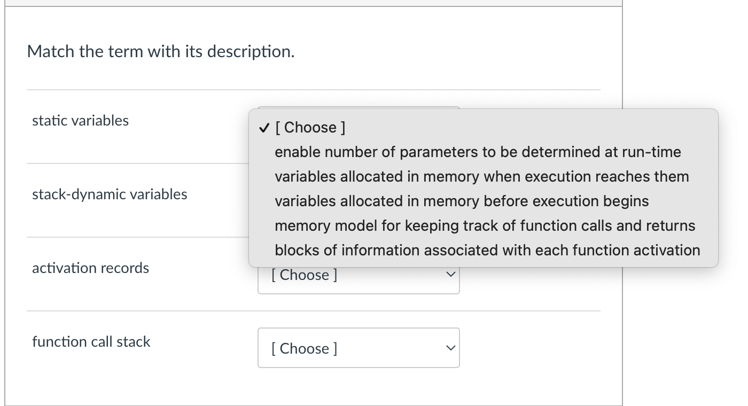Select the "static variables" term label
The height and width of the screenshot is (406, 748).
coord(80,120)
